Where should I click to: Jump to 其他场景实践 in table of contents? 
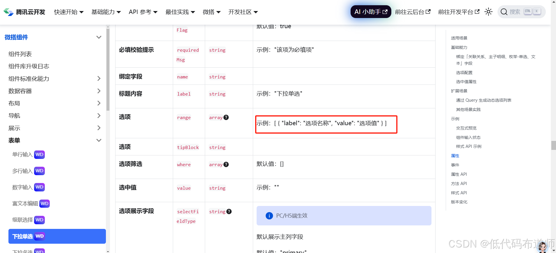point(468,110)
